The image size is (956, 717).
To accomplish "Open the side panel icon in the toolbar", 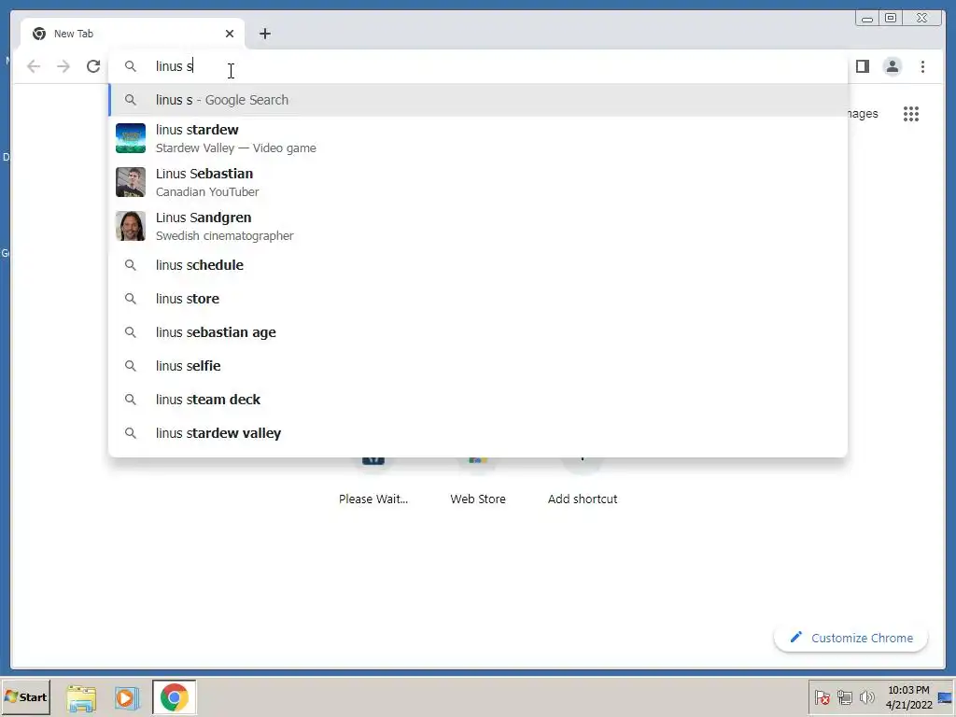I will 862,66.
